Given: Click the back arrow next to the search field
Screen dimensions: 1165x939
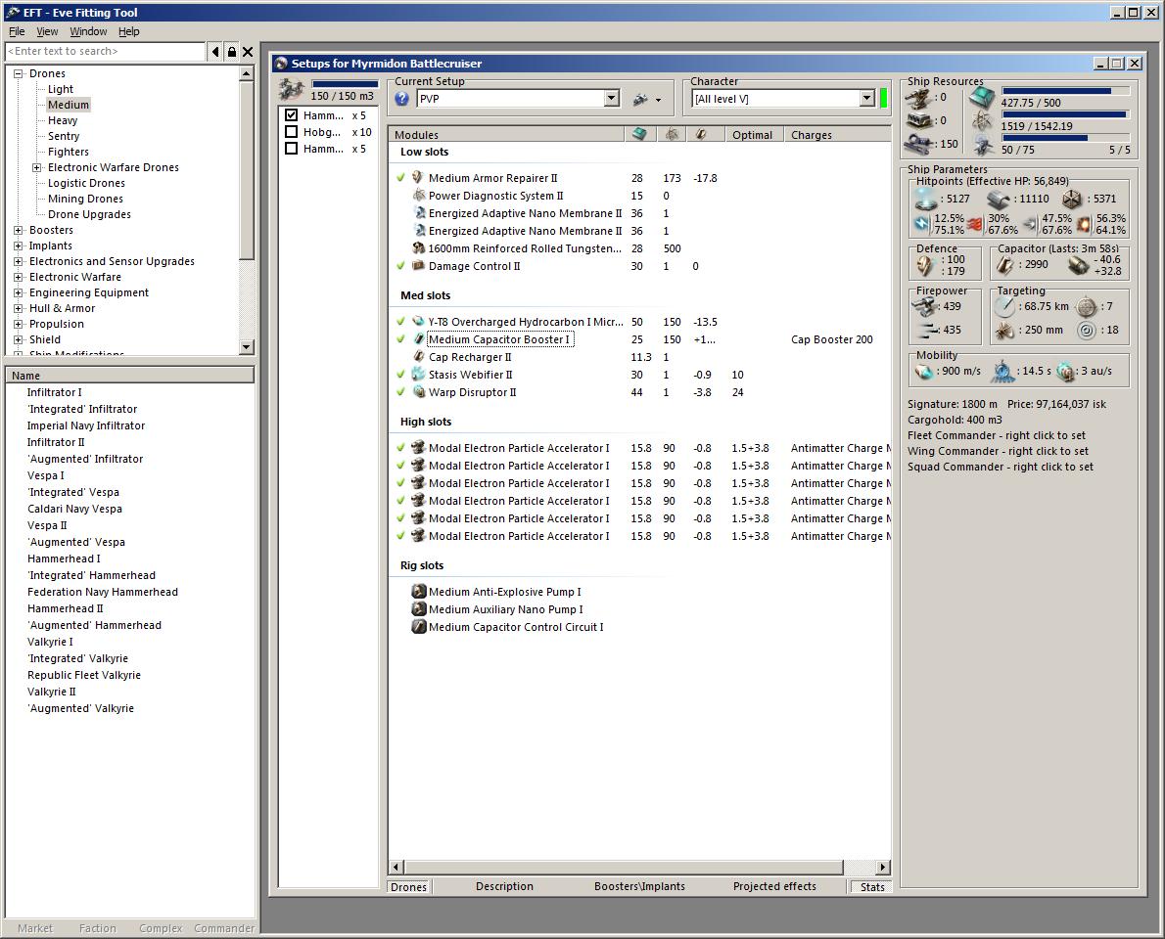Looking at the screenshot, I should point(215,52).
